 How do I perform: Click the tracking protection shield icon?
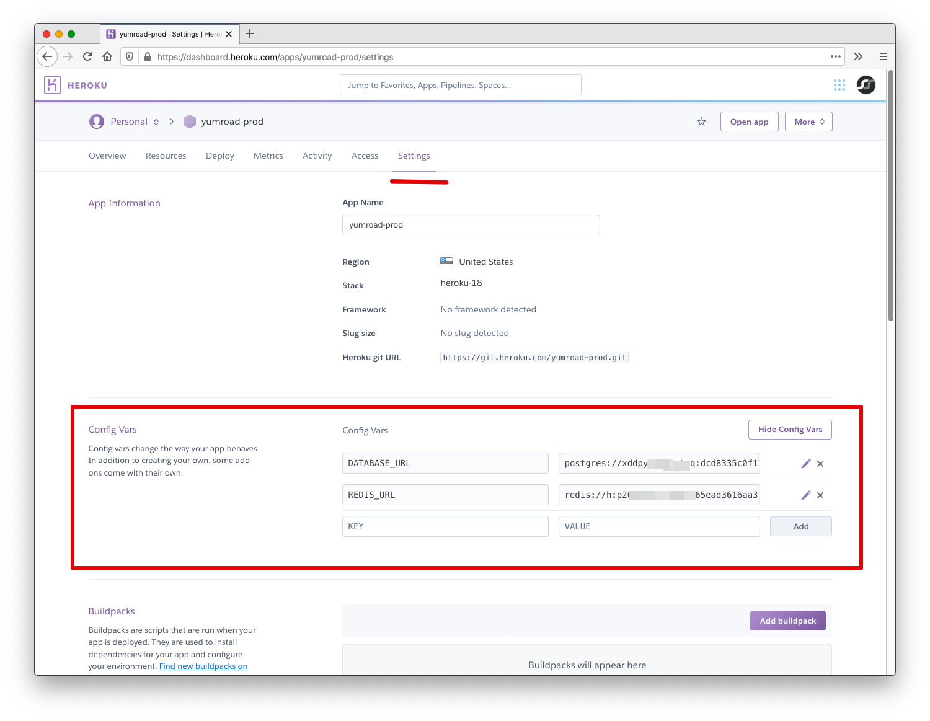click(130, 56)
